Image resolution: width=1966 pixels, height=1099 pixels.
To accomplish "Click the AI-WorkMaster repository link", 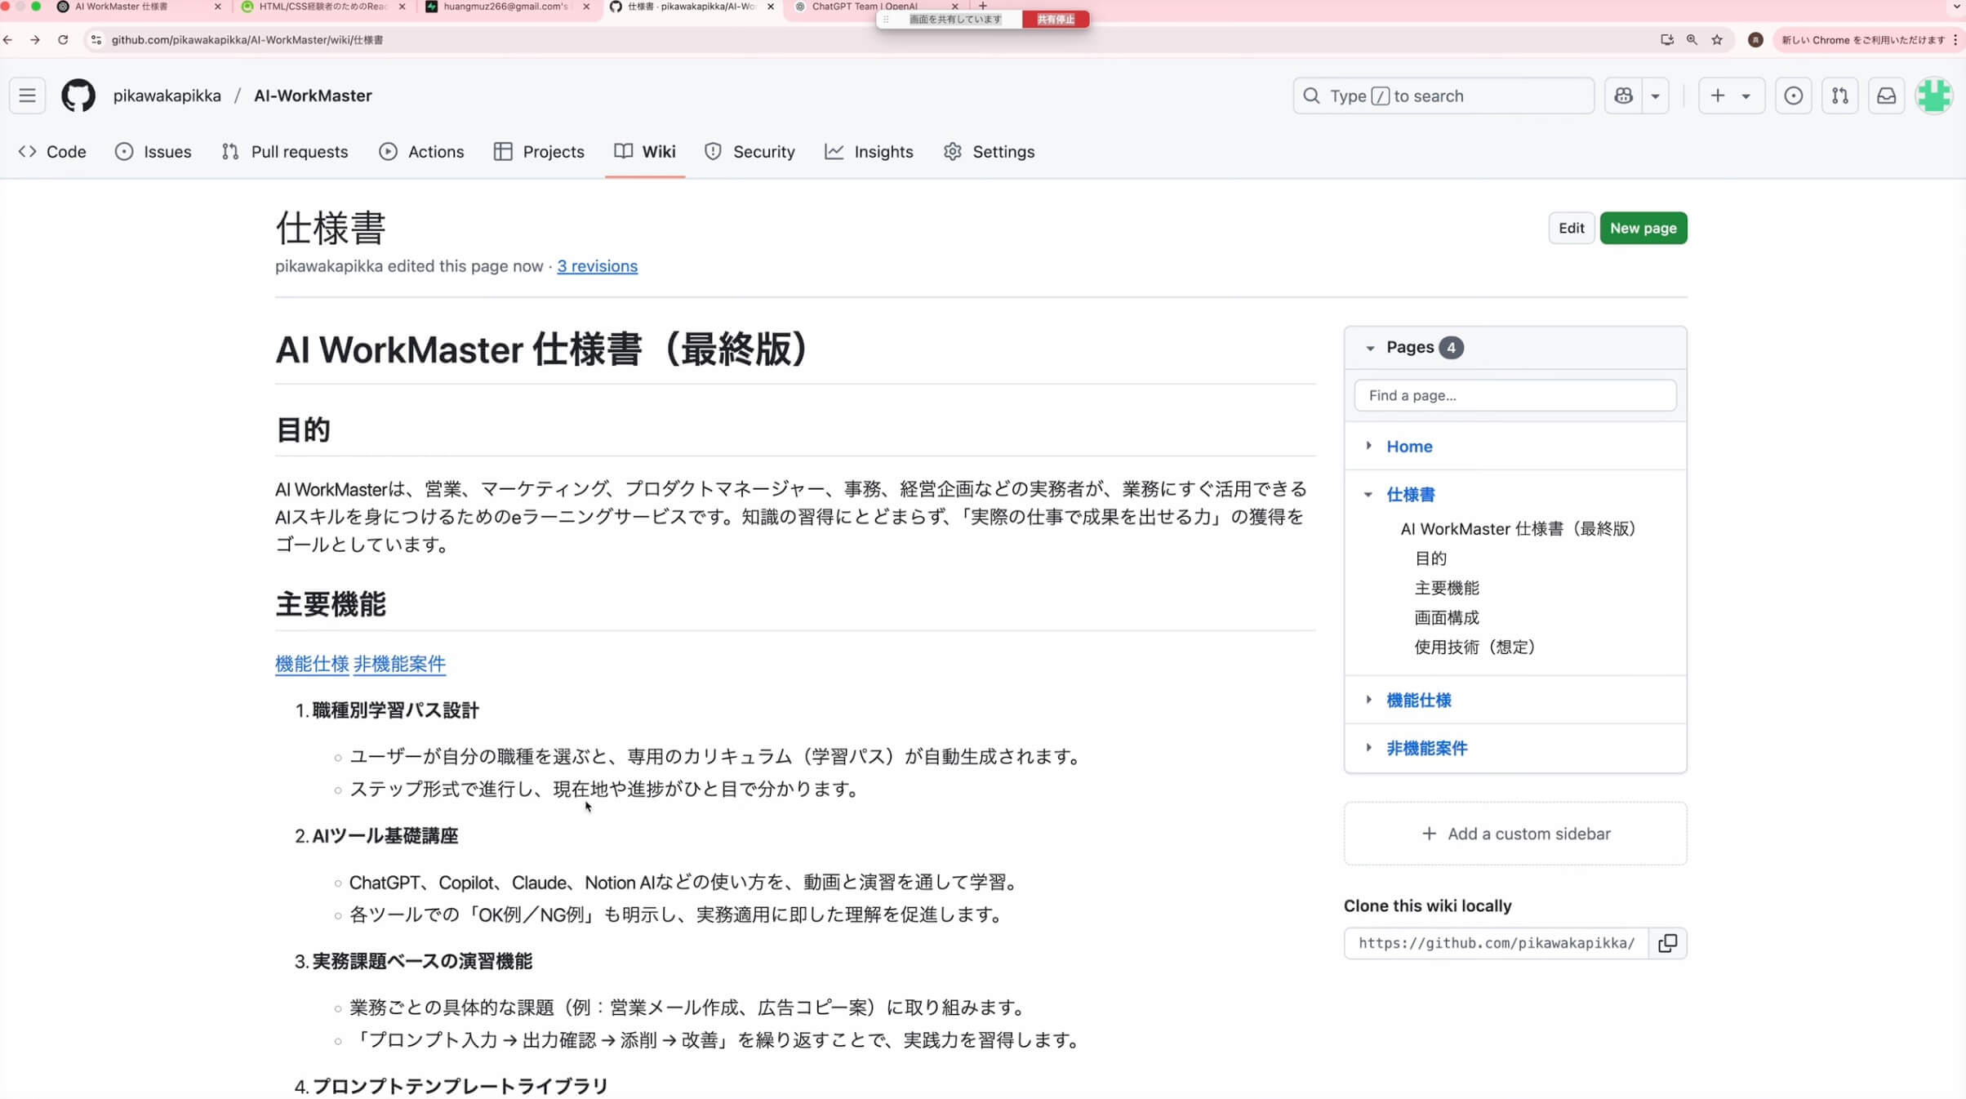I will coord(313,96).
